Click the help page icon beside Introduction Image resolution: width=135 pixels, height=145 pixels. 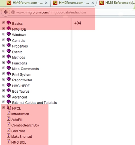(x=9, y=113)
